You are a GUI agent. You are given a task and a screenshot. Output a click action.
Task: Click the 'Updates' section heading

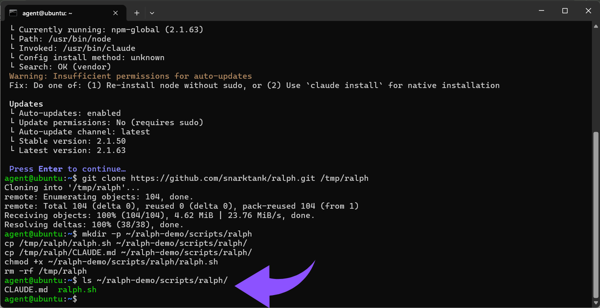pos(26,104)
